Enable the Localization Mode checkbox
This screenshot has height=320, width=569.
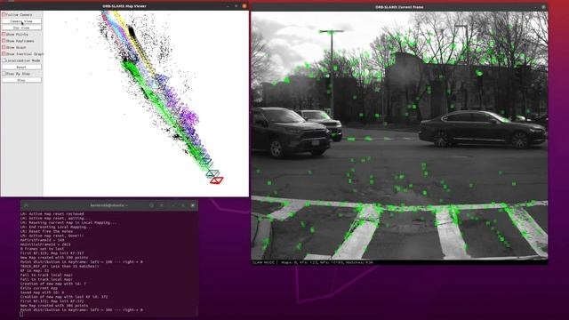click(x=4, y=60)
